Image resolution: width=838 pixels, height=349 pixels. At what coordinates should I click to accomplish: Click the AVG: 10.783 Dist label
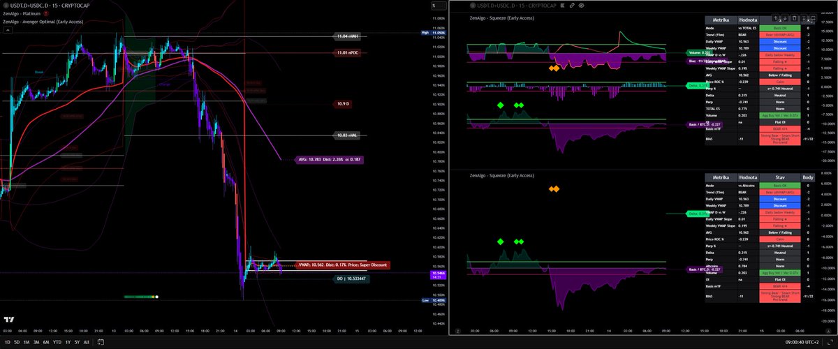pos(328,159)
